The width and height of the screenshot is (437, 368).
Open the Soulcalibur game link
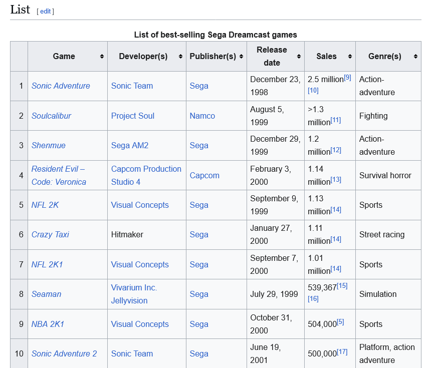tap(51, 116)
